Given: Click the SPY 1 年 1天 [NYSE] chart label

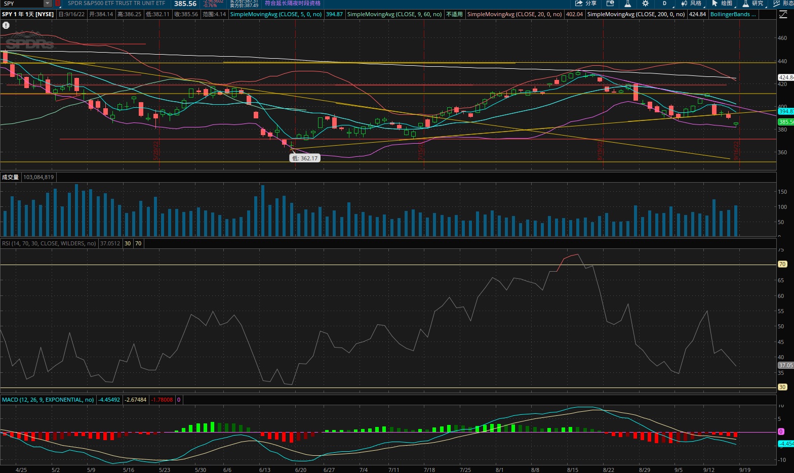Looking at the screenshot, I should click(x=28, y=14).
